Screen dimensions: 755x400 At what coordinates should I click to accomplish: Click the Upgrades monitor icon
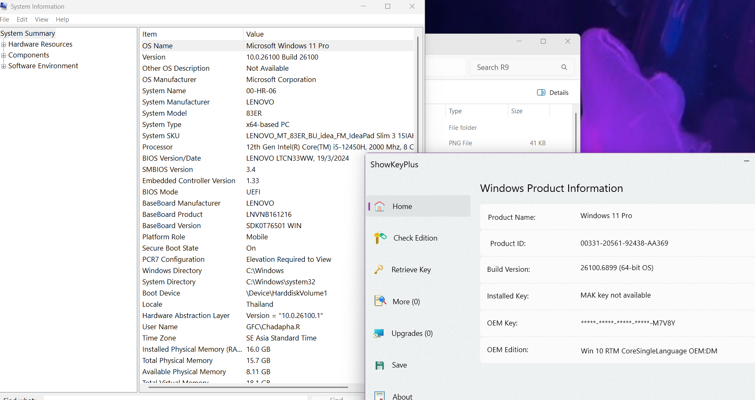[x=379, y=333]
